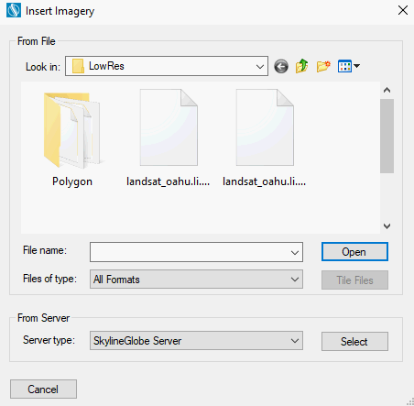Click the Tile Files button
414x406 pixels.
click(x=354, y=280)
